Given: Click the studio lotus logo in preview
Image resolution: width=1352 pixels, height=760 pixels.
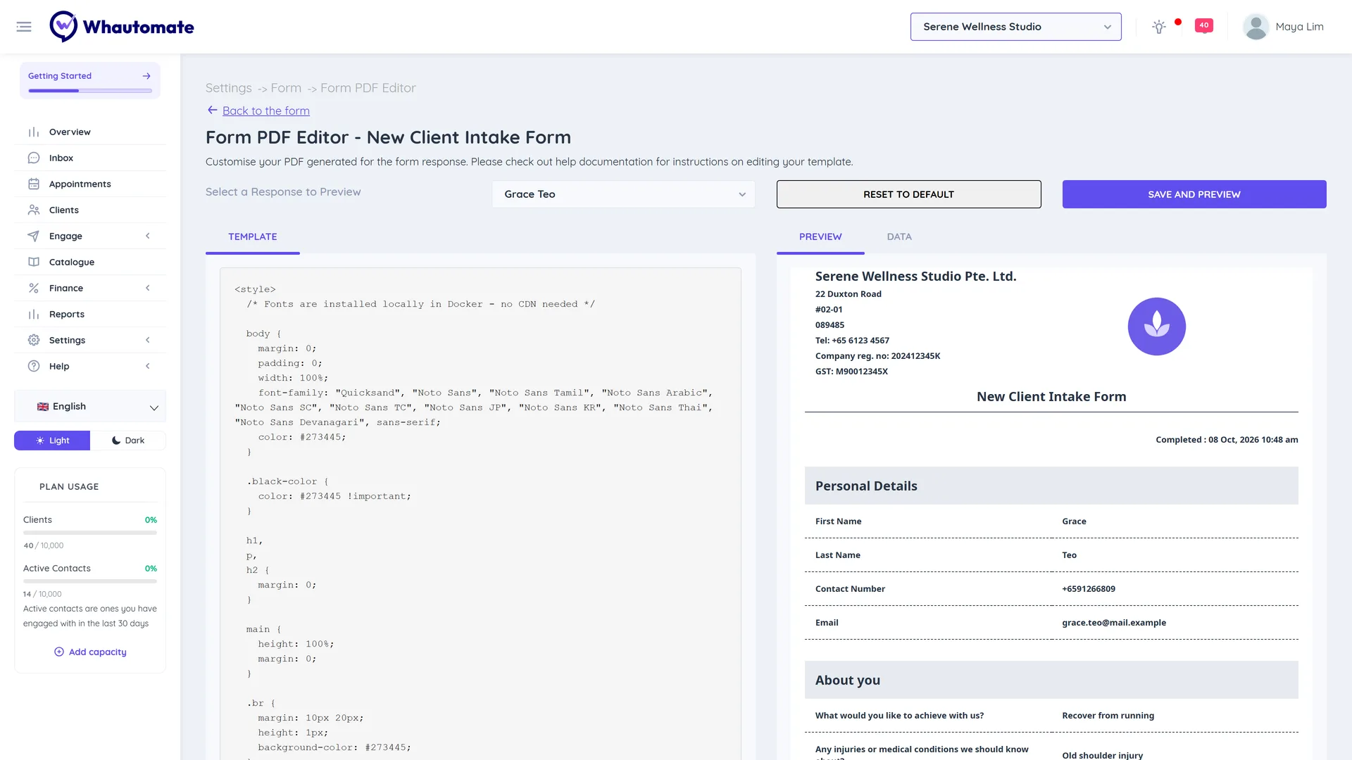Looking at the screenshot, I should point(1156,327).
